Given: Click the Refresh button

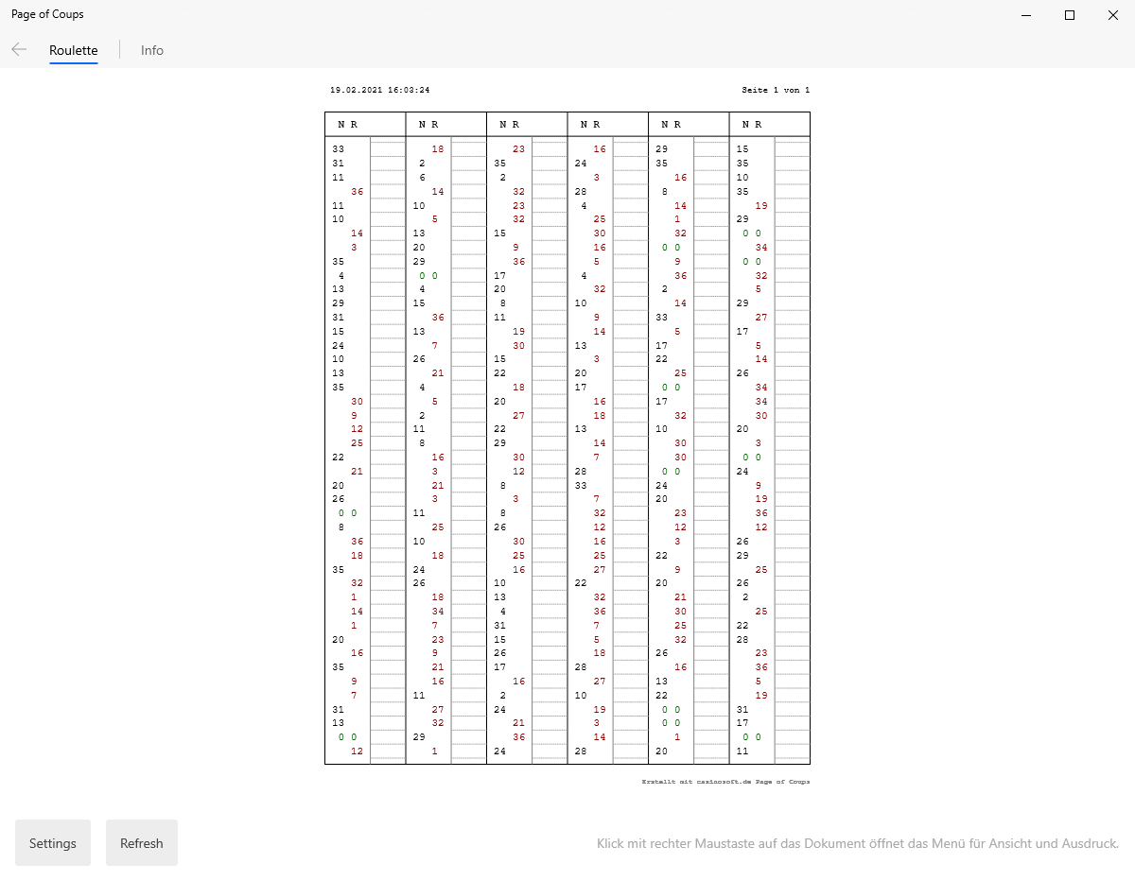Looking at the screenshot, I should (x=142, y=843).
